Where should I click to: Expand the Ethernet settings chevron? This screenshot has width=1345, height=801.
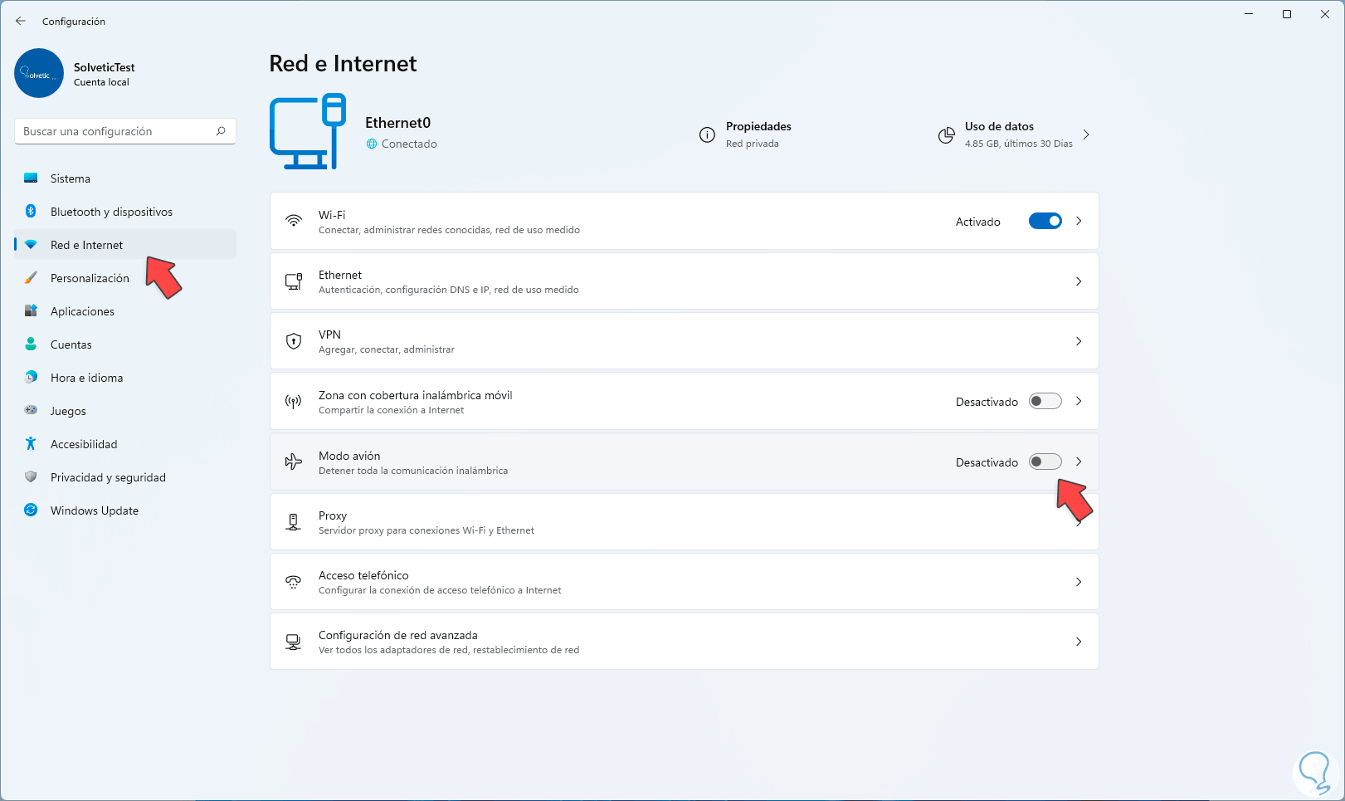[x=1079, y=281]
